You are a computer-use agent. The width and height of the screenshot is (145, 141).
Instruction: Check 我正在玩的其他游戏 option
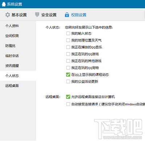68,61
